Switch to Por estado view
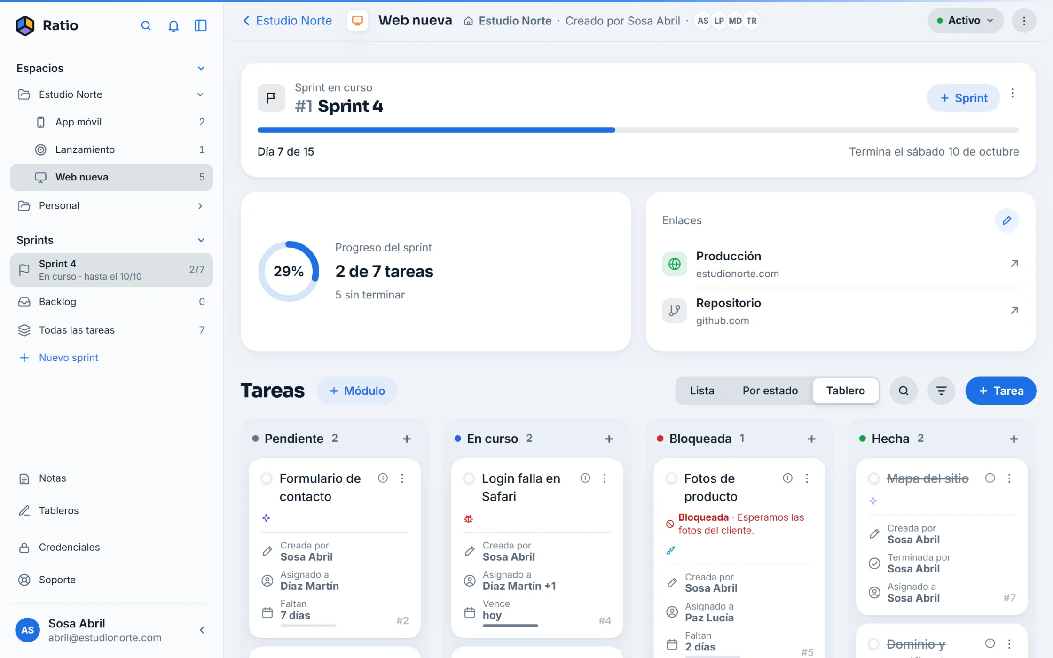1053x658 pixels. coord(770,391)
